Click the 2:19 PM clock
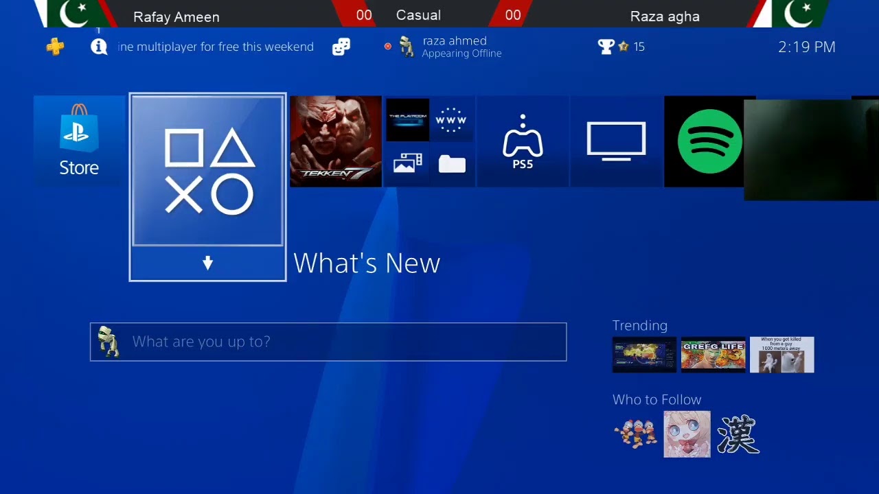879x494 pixels. pyautogui.click(x=807, y=47)
